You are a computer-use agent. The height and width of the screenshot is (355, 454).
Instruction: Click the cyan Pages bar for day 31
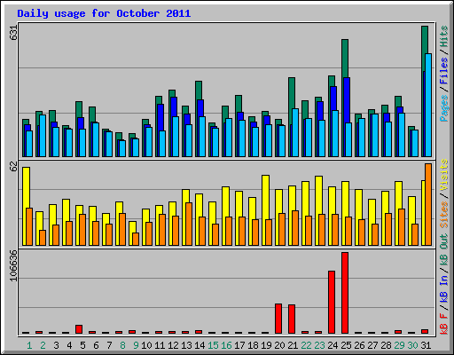coord(428,105)
